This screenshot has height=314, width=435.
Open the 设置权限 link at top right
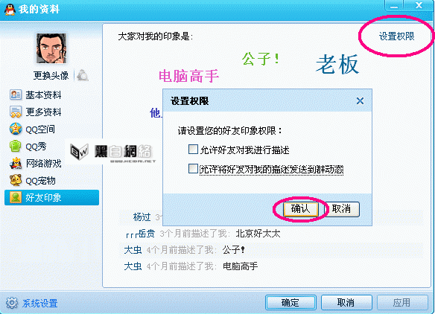point(396,36)
